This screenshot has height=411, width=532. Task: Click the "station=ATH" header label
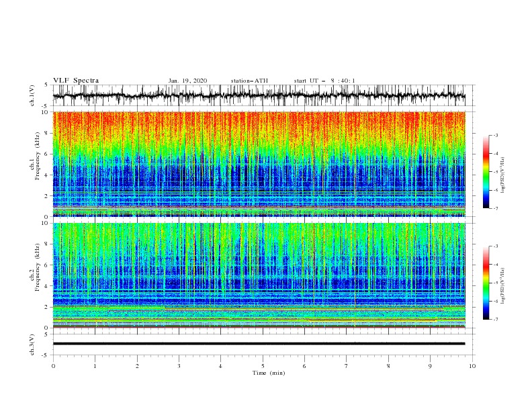tap(249, 81)
